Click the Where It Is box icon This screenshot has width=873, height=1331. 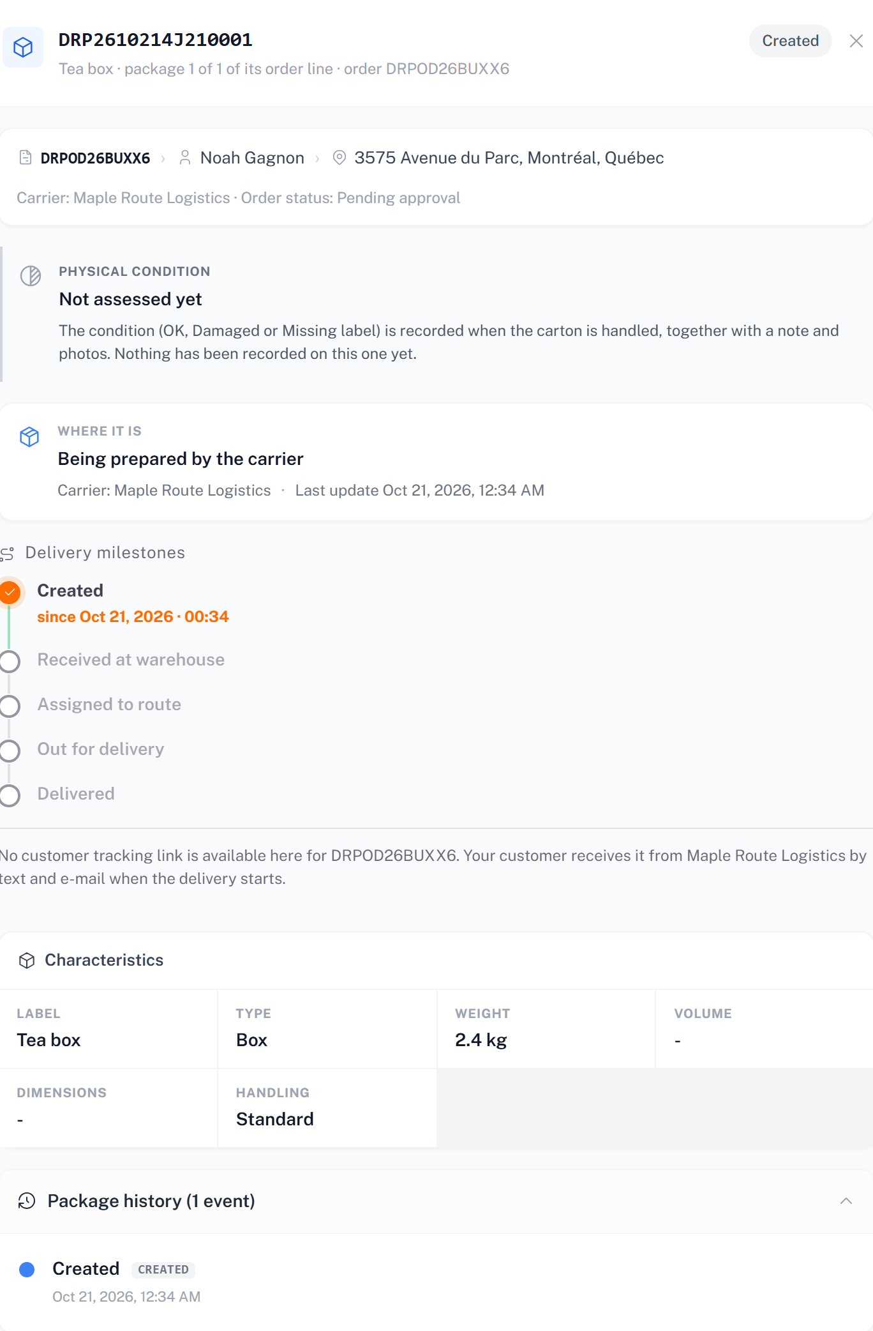29,437
